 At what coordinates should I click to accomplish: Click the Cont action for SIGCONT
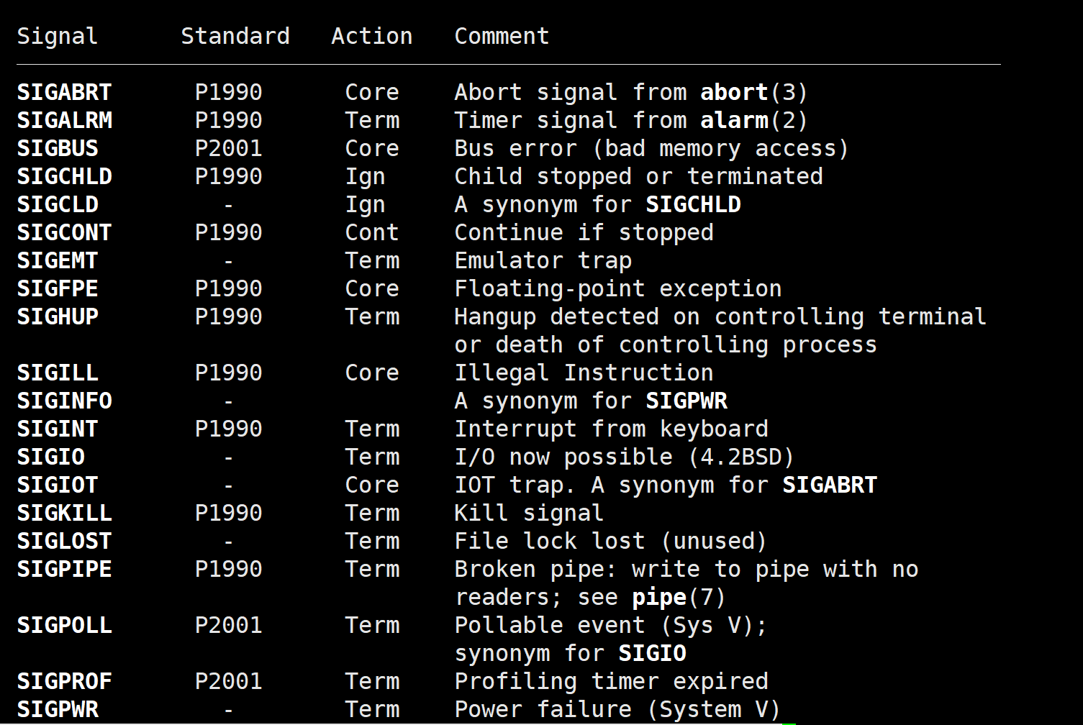click(372, 233)
